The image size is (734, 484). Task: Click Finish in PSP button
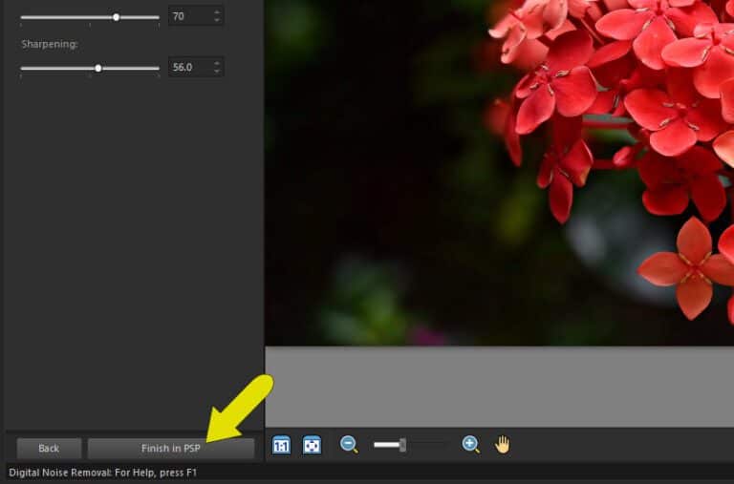[171, 448]
